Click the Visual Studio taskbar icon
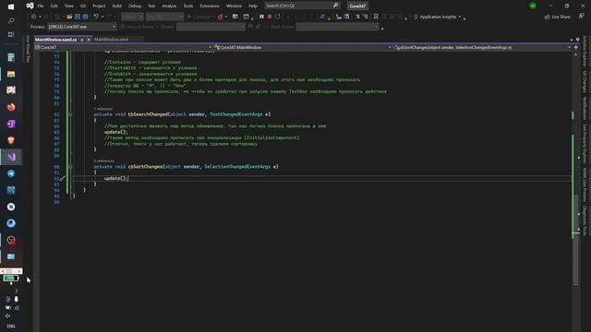Screen dimensions: 591x332 point(11,157)
